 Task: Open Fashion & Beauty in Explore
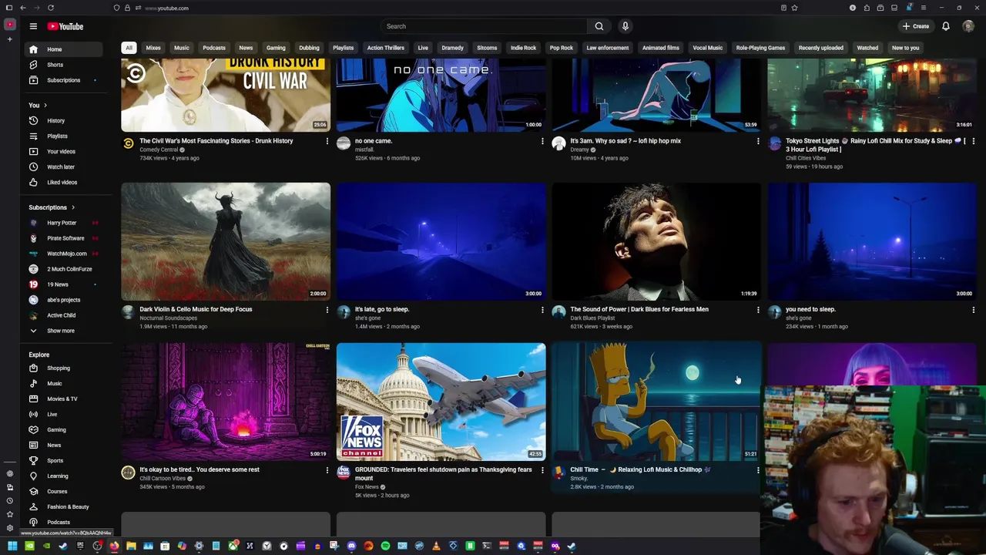point(62,506)
